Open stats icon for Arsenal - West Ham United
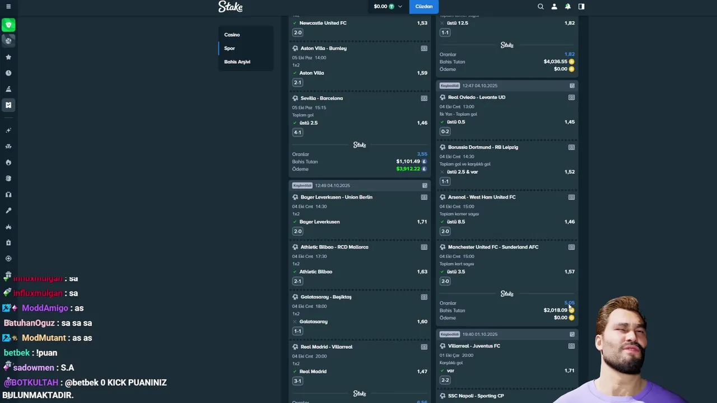Viewport: 717px width, 403px height. [x=571, y=197]
